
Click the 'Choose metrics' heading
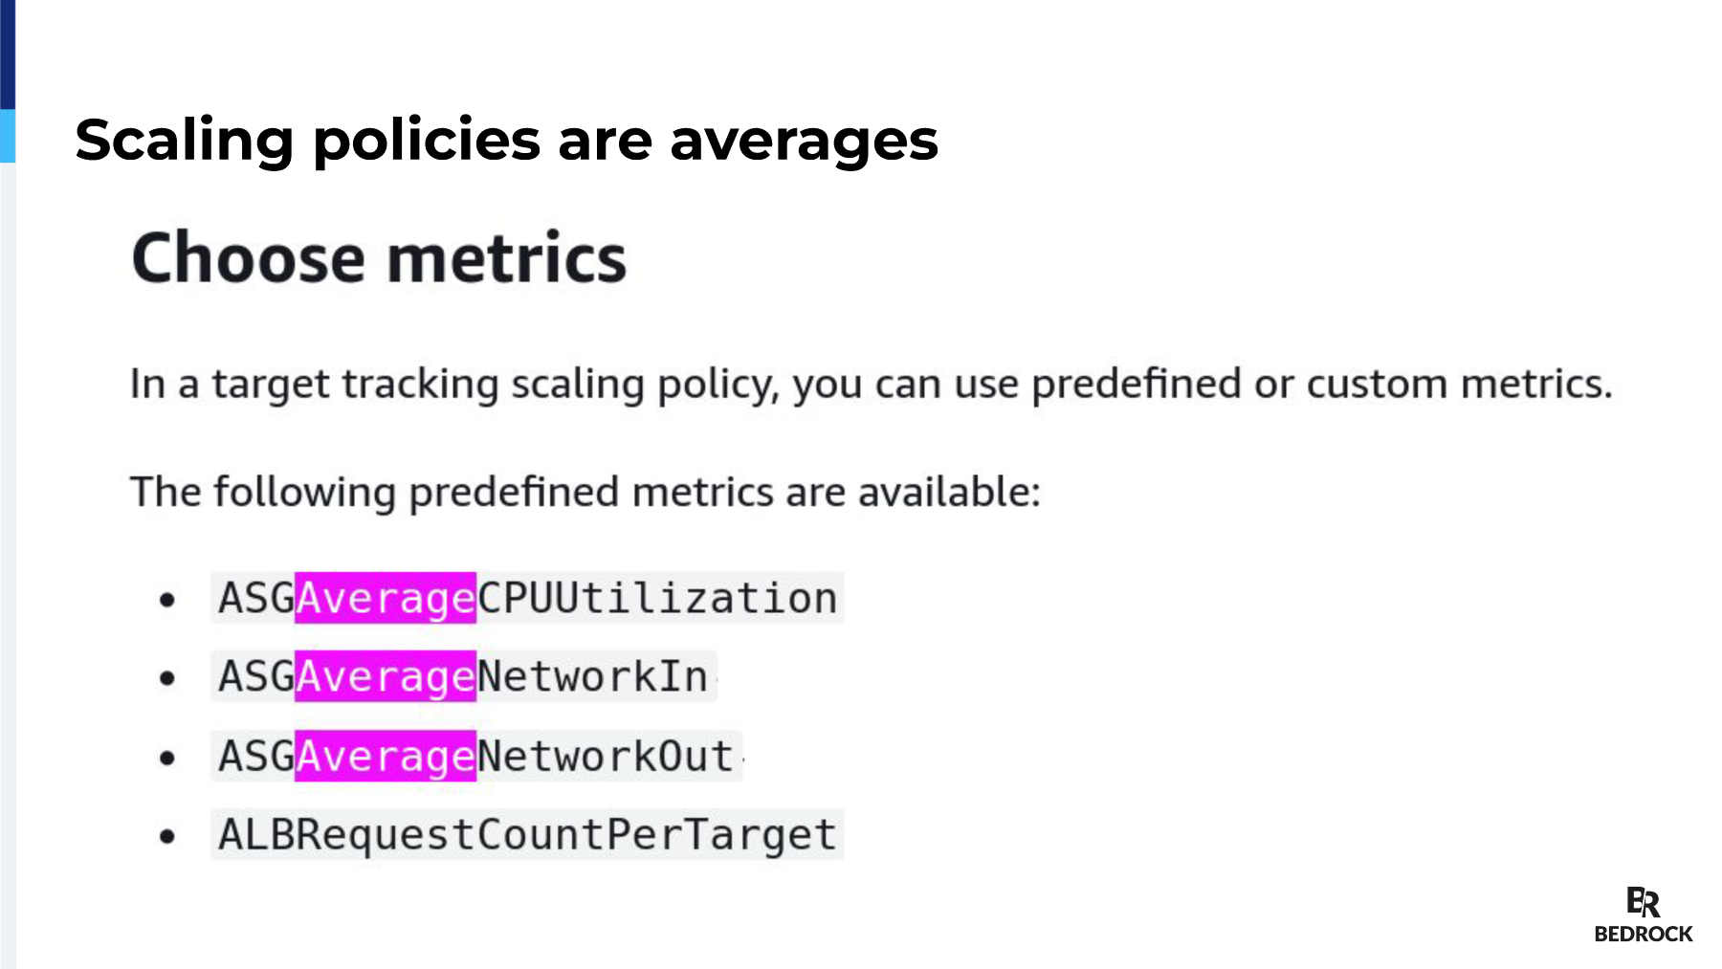coord(379,257)
